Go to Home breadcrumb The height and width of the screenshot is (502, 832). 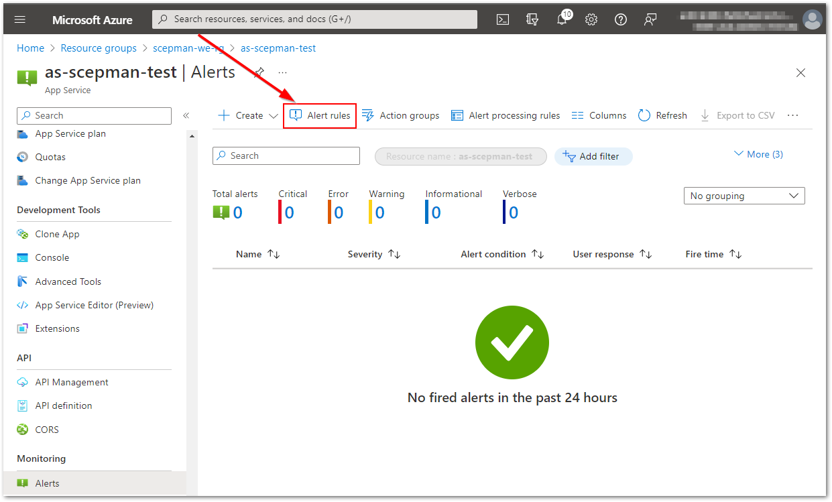pyautogui.click(x=30, y=48)
